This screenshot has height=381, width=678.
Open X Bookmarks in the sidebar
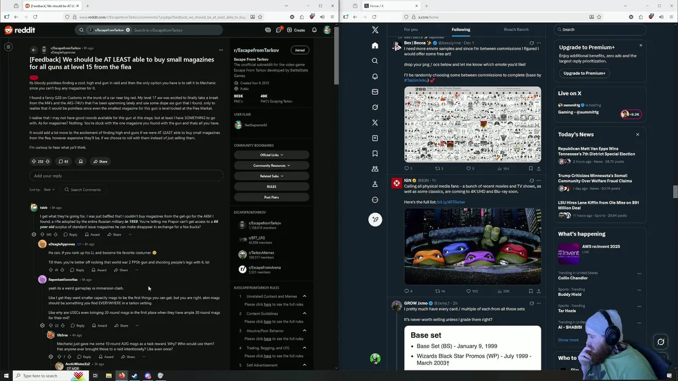click(375, 153)
